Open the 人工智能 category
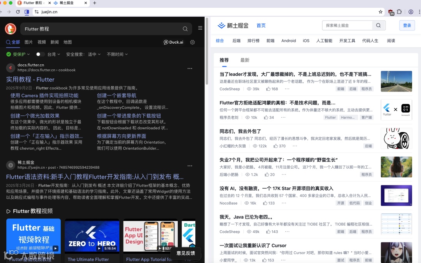 (324, 41)
